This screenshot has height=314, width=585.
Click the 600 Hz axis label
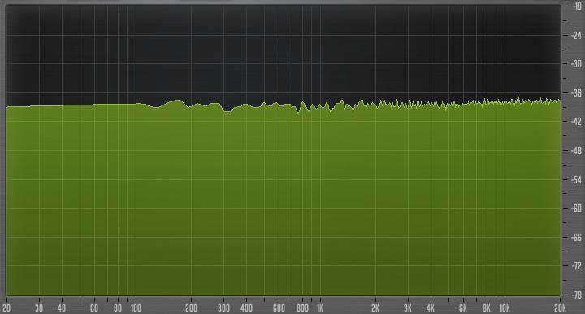point(279,308)
